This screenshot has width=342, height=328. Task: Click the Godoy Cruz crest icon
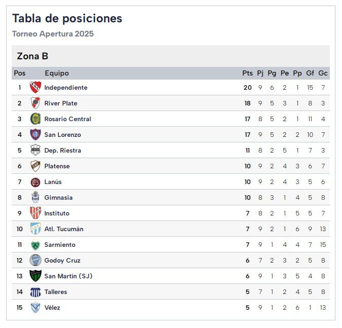click(35, 260)
